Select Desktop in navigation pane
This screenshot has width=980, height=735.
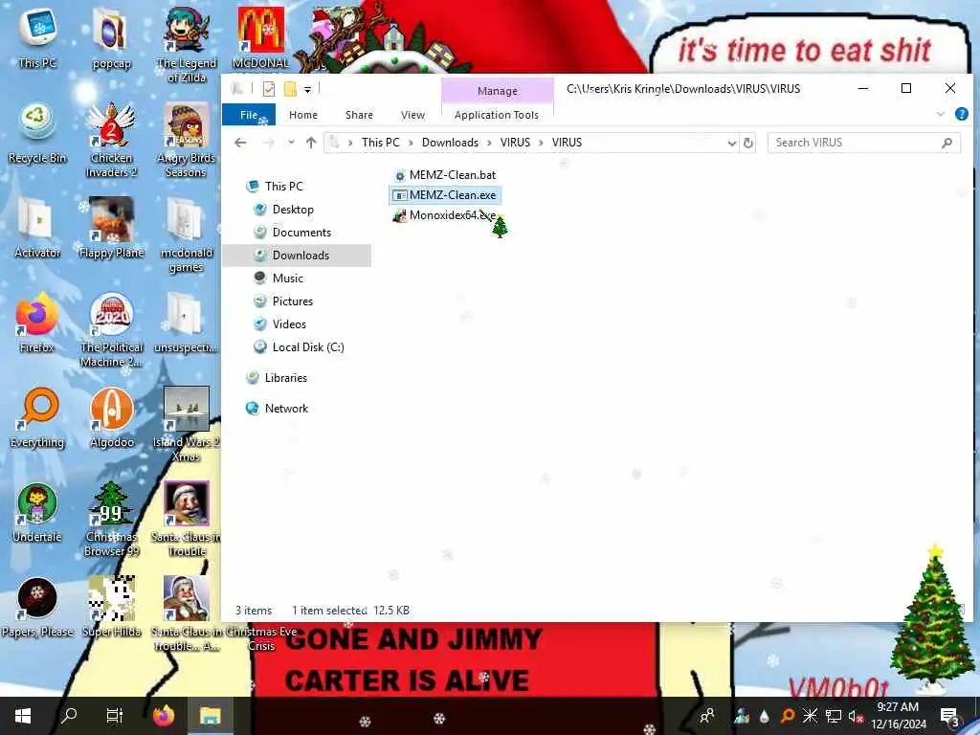coord(293,210)
